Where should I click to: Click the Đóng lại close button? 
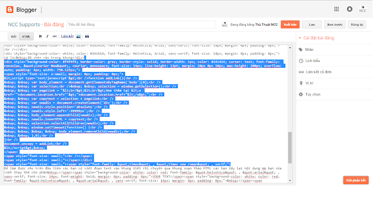(357, 25)
